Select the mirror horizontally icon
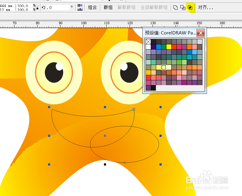This screenshot has height=196, width=242. pos(80,5)
